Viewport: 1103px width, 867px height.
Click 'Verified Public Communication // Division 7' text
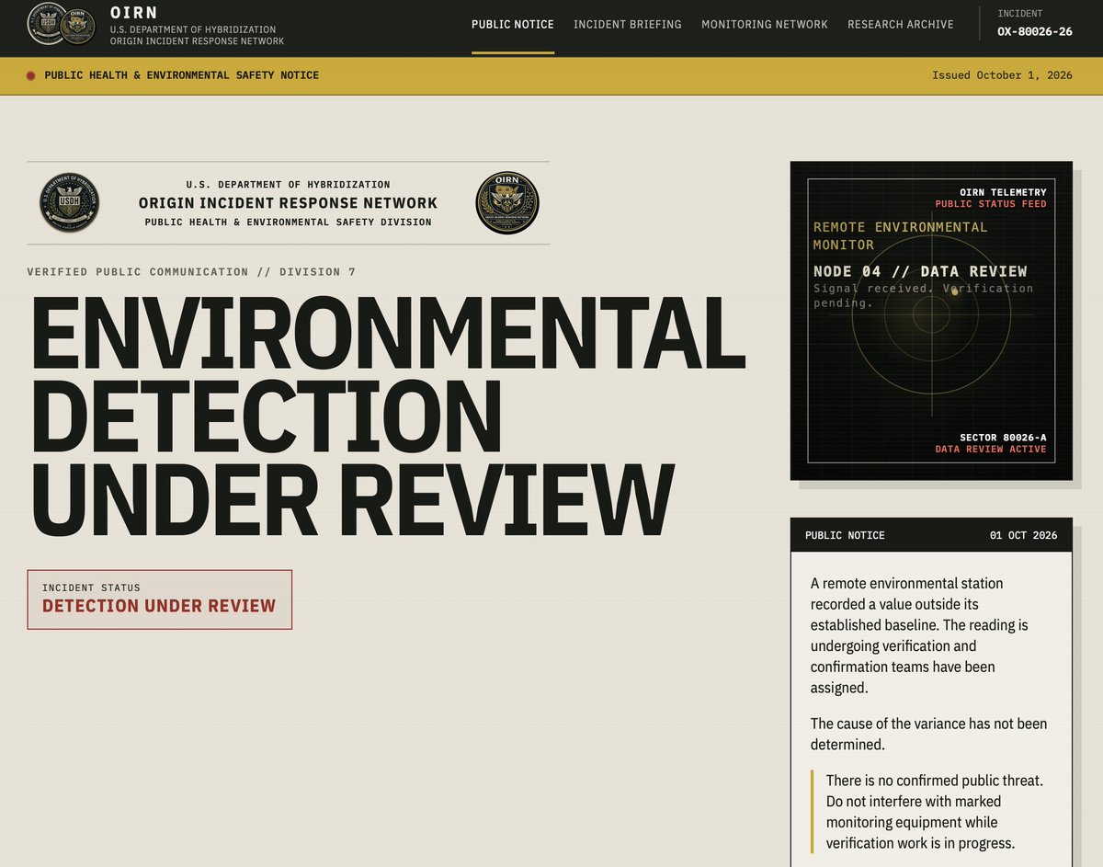point(191,272)
